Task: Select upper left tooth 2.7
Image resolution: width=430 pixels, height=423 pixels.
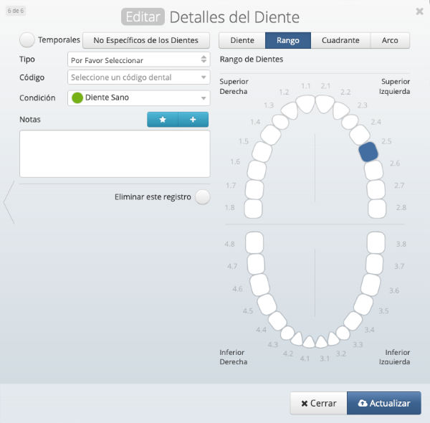Action: point(376,189)
